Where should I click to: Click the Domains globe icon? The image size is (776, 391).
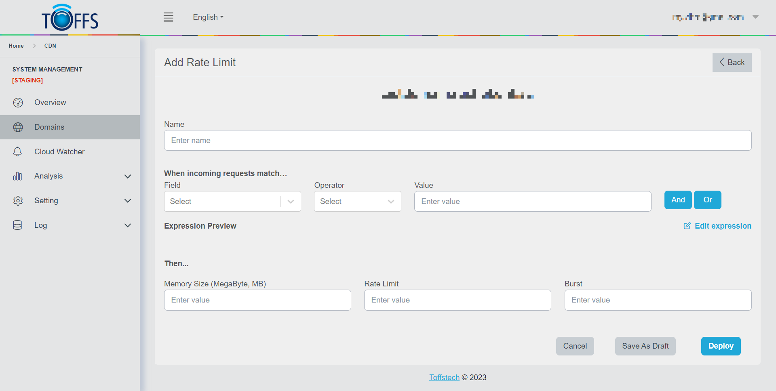(18, 127)
